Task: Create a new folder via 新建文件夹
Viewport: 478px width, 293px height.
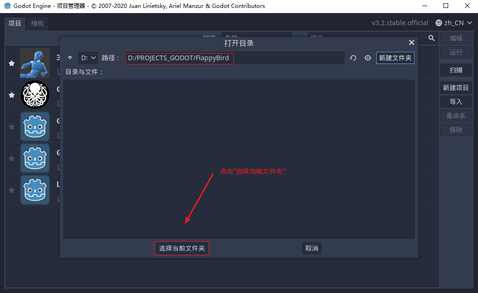Action: pyautogui.click(x=395, y=58)
